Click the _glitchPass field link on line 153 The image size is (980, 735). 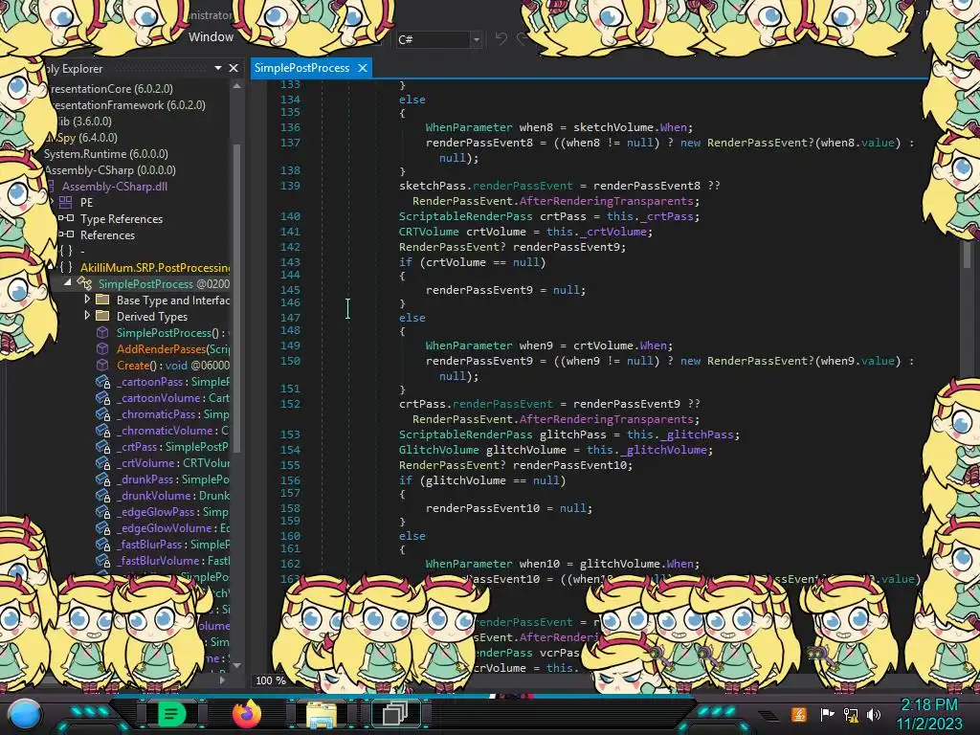(x=698, y=434)
